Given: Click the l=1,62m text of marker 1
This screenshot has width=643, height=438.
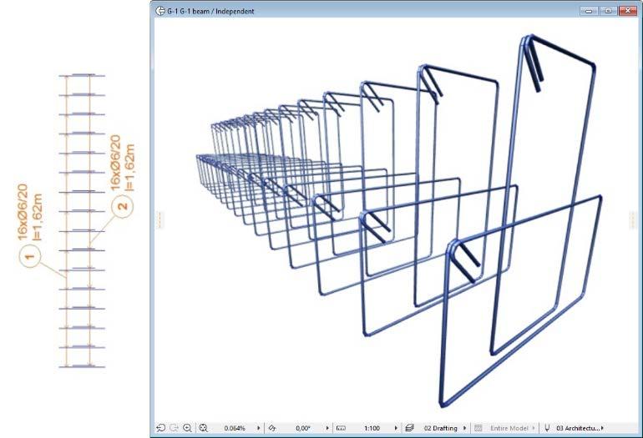Looking at the screenshot, I should point(36,217).
